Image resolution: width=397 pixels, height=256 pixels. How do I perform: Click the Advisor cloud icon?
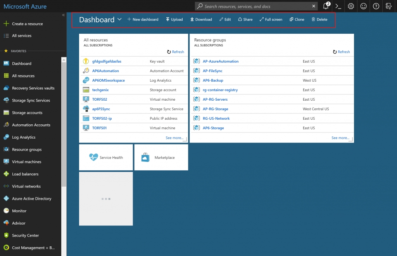click(6, 223)
